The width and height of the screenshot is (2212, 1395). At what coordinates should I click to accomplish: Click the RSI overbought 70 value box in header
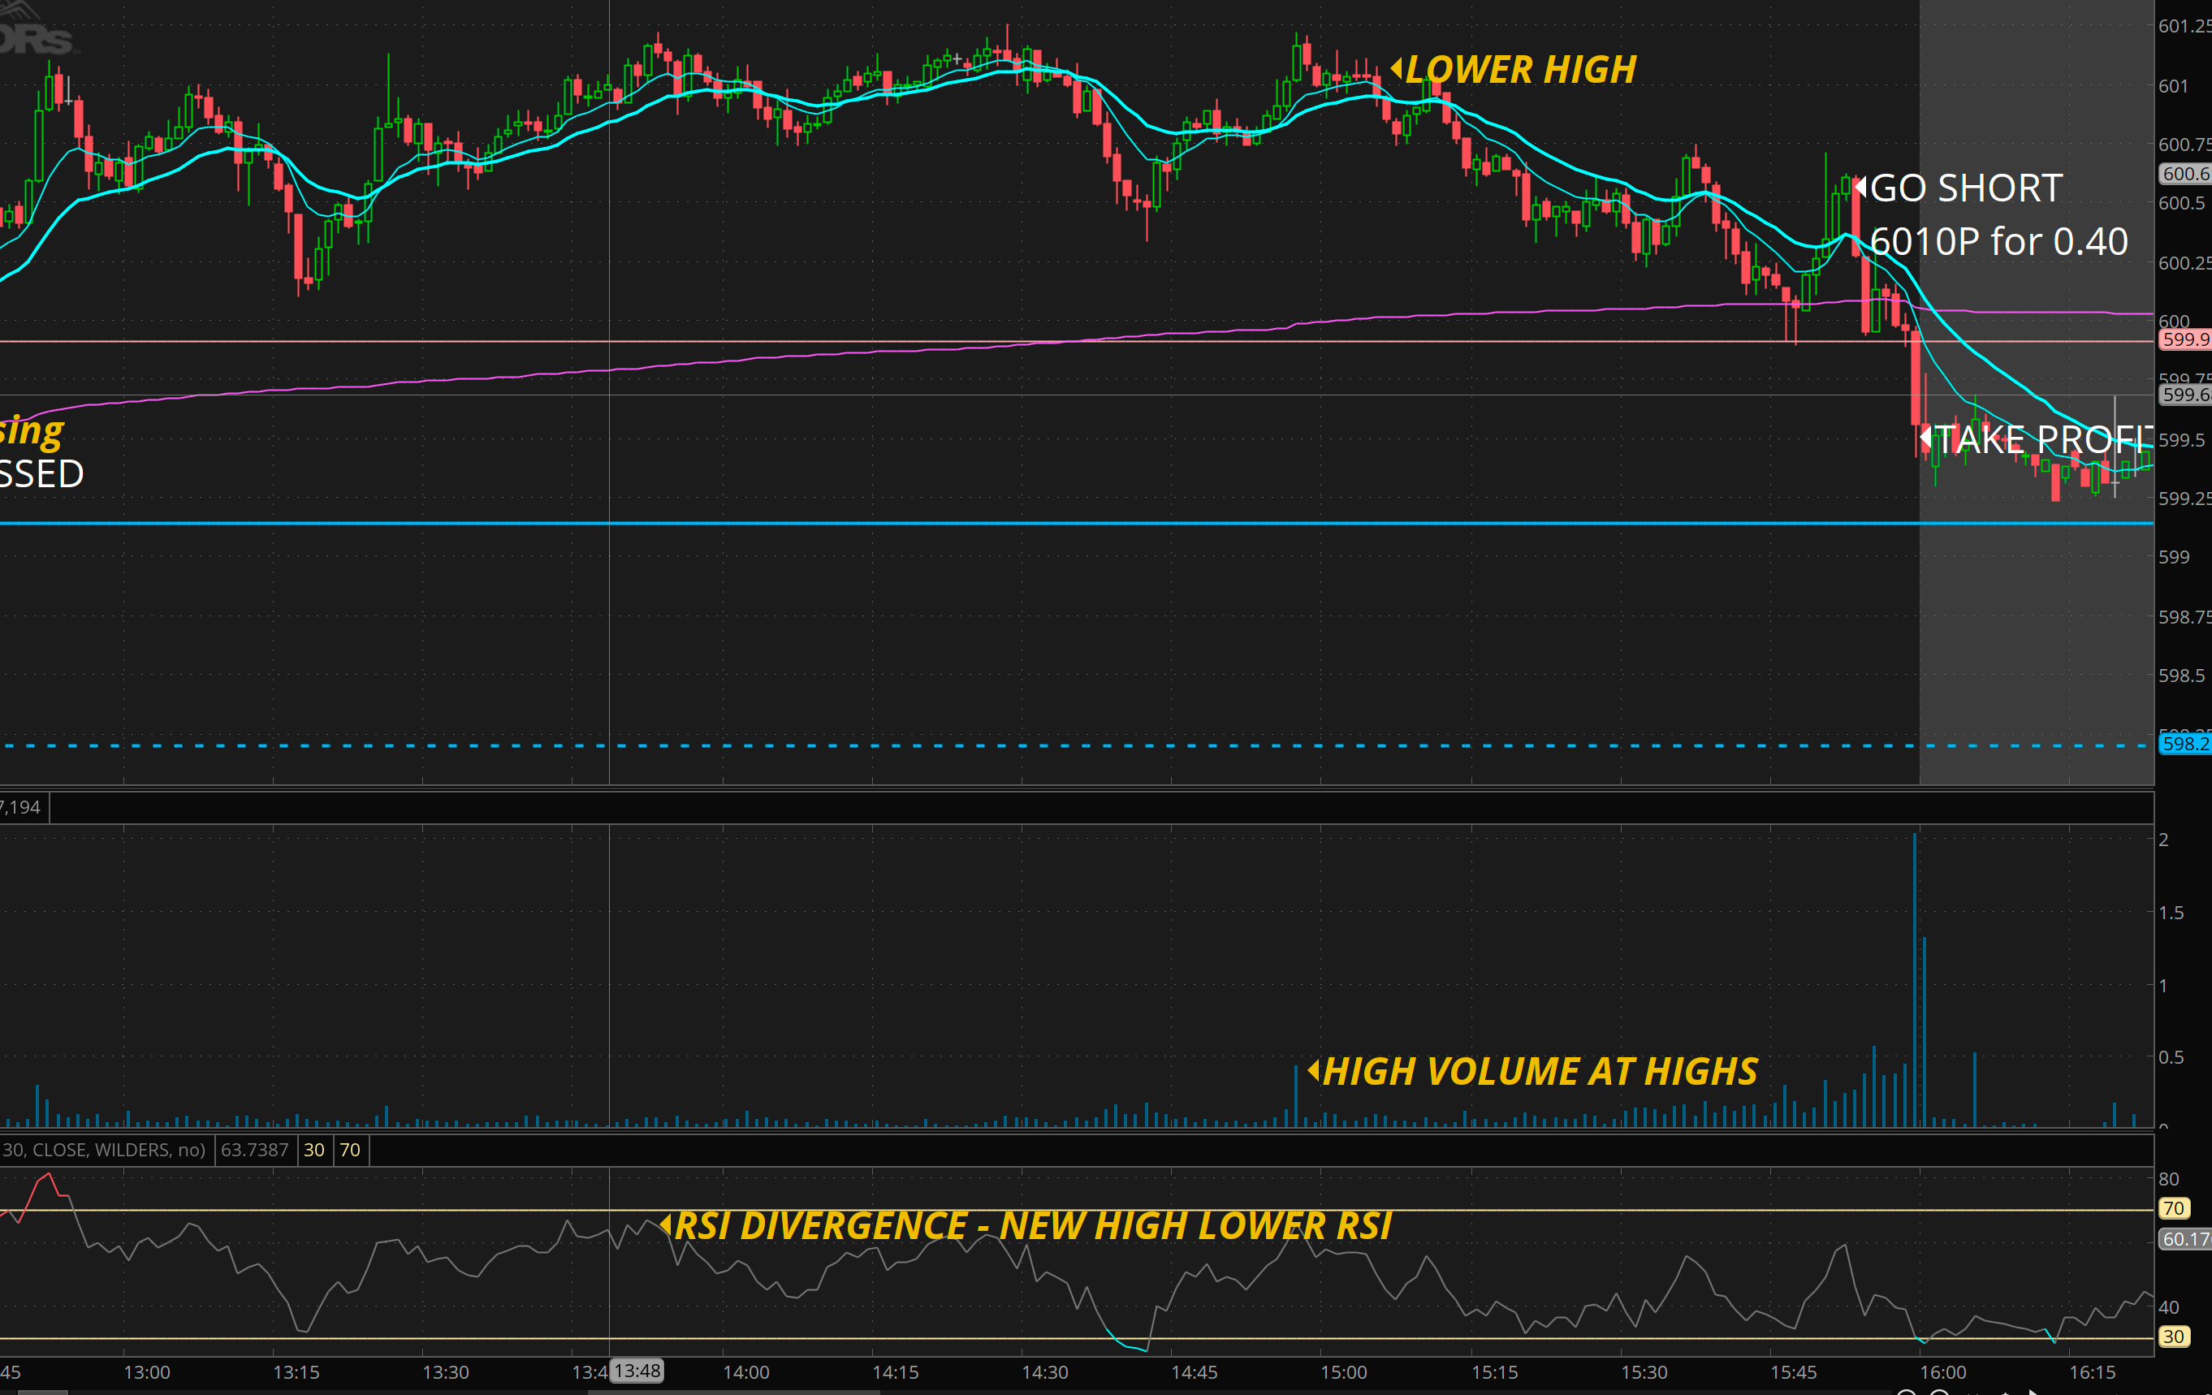pos(350,1150)
